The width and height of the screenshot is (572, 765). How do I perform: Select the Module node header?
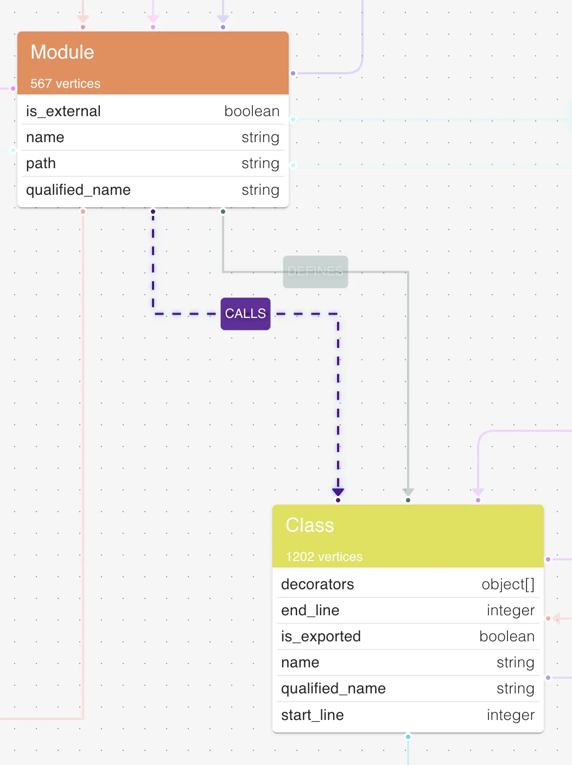click(x=153, y=63)
